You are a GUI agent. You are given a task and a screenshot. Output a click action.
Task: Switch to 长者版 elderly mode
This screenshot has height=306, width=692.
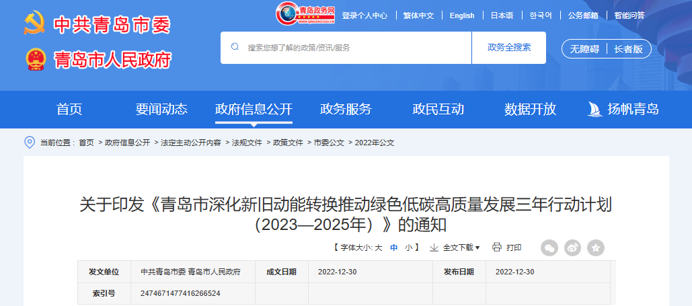pos(628,48)
